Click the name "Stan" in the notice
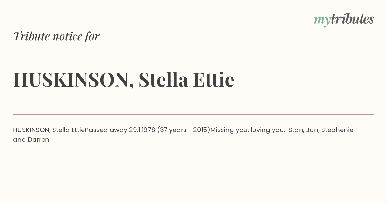This screenshot has height=203, width=387. pyautogui.click(x=296, y=130)
